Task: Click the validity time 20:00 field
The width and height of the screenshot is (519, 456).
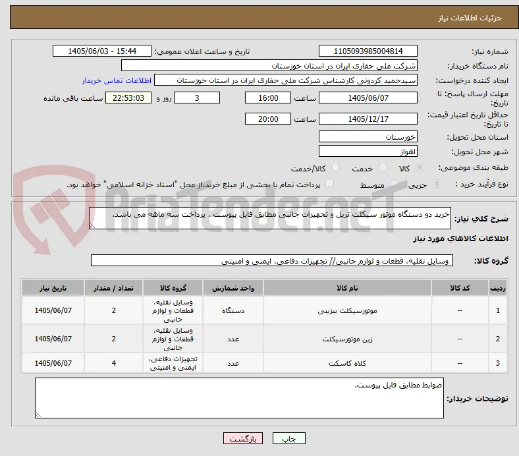Action: click(x=268, y=119)
